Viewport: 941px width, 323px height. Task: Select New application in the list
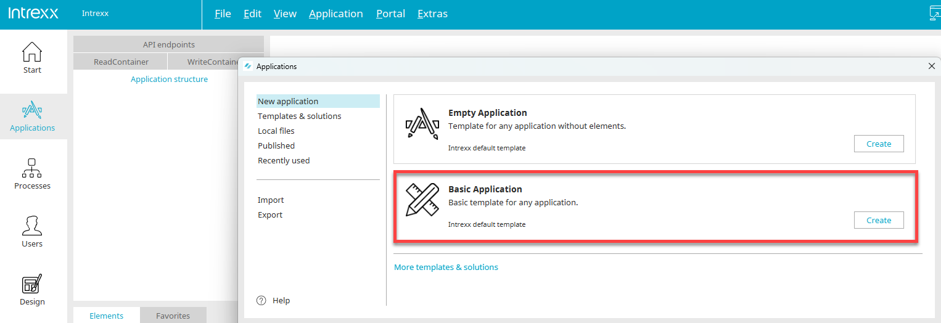pos(318,101)
